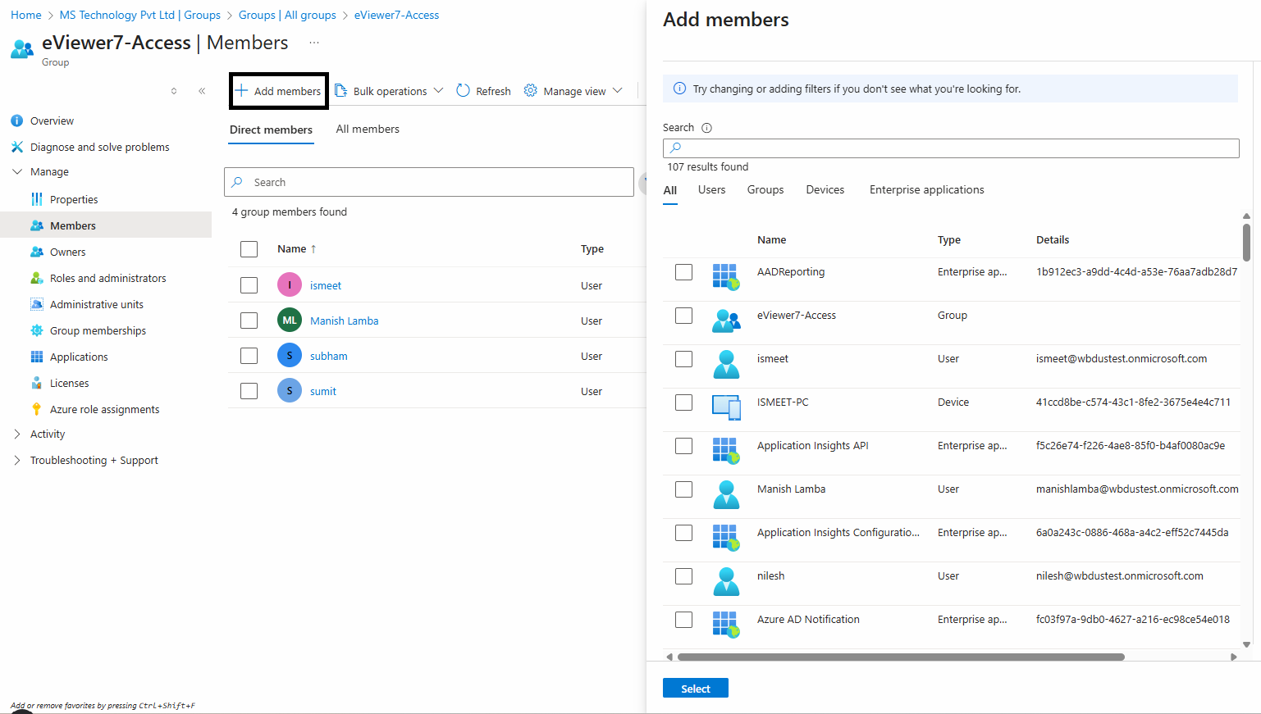Image resolution: width=1261 pixels, height=714 pixels.
Task: Switch to the All members tab
Action: 368,129
